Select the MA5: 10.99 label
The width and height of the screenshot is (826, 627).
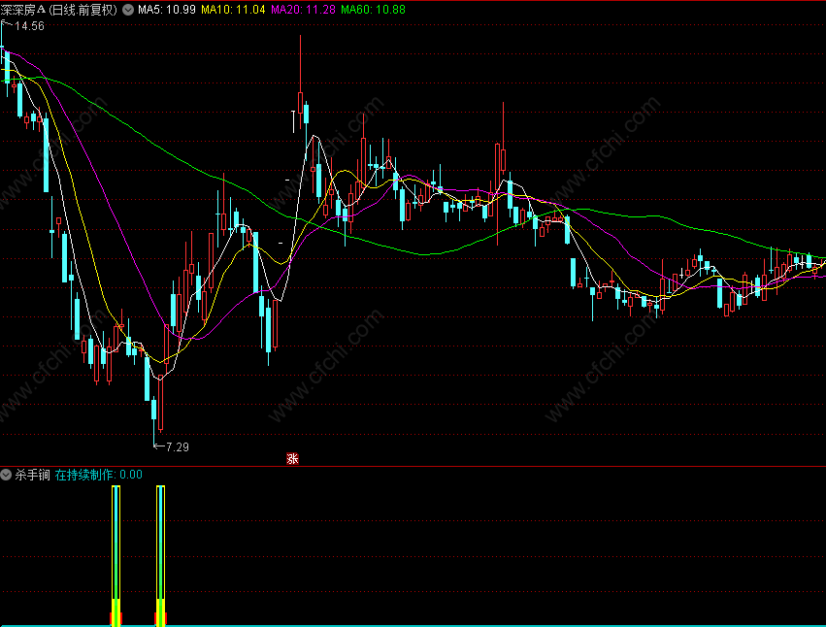click(167, 10)
